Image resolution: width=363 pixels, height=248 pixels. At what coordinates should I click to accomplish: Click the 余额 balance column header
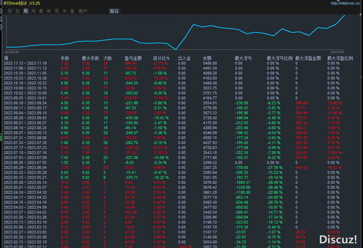click(x=207, y=58)
